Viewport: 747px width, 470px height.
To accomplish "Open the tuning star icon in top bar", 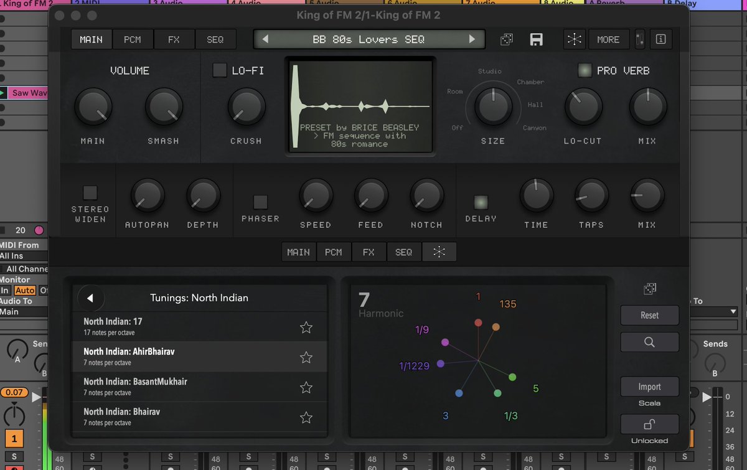I will tap(574, 39).
